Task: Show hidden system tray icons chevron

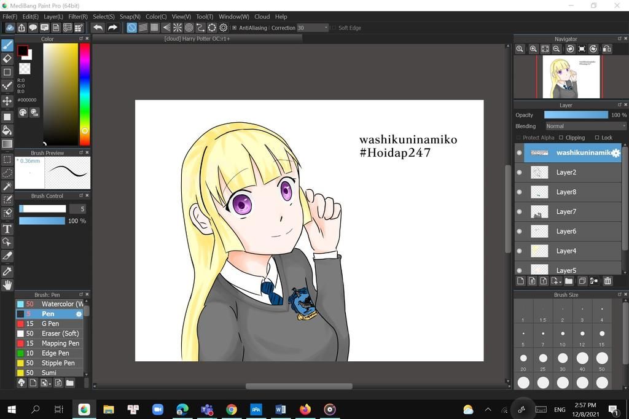Action: 488,410
